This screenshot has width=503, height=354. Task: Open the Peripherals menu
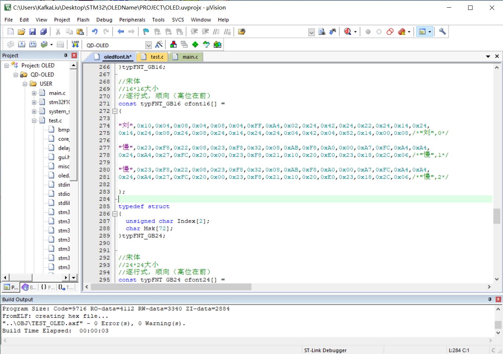[132, 20]
